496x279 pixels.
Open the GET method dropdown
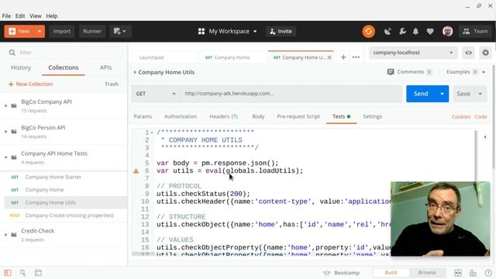click(x=156, y=94)
